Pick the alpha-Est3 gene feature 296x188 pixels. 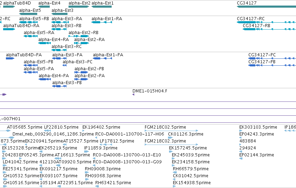coord(59,14)
